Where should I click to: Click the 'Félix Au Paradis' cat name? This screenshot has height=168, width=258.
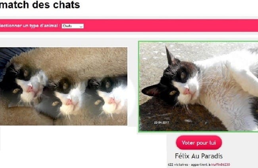point(198,156)
